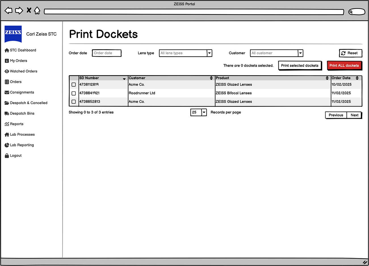
Task: Click the browser stop X icon
Action: coord(29,10)
